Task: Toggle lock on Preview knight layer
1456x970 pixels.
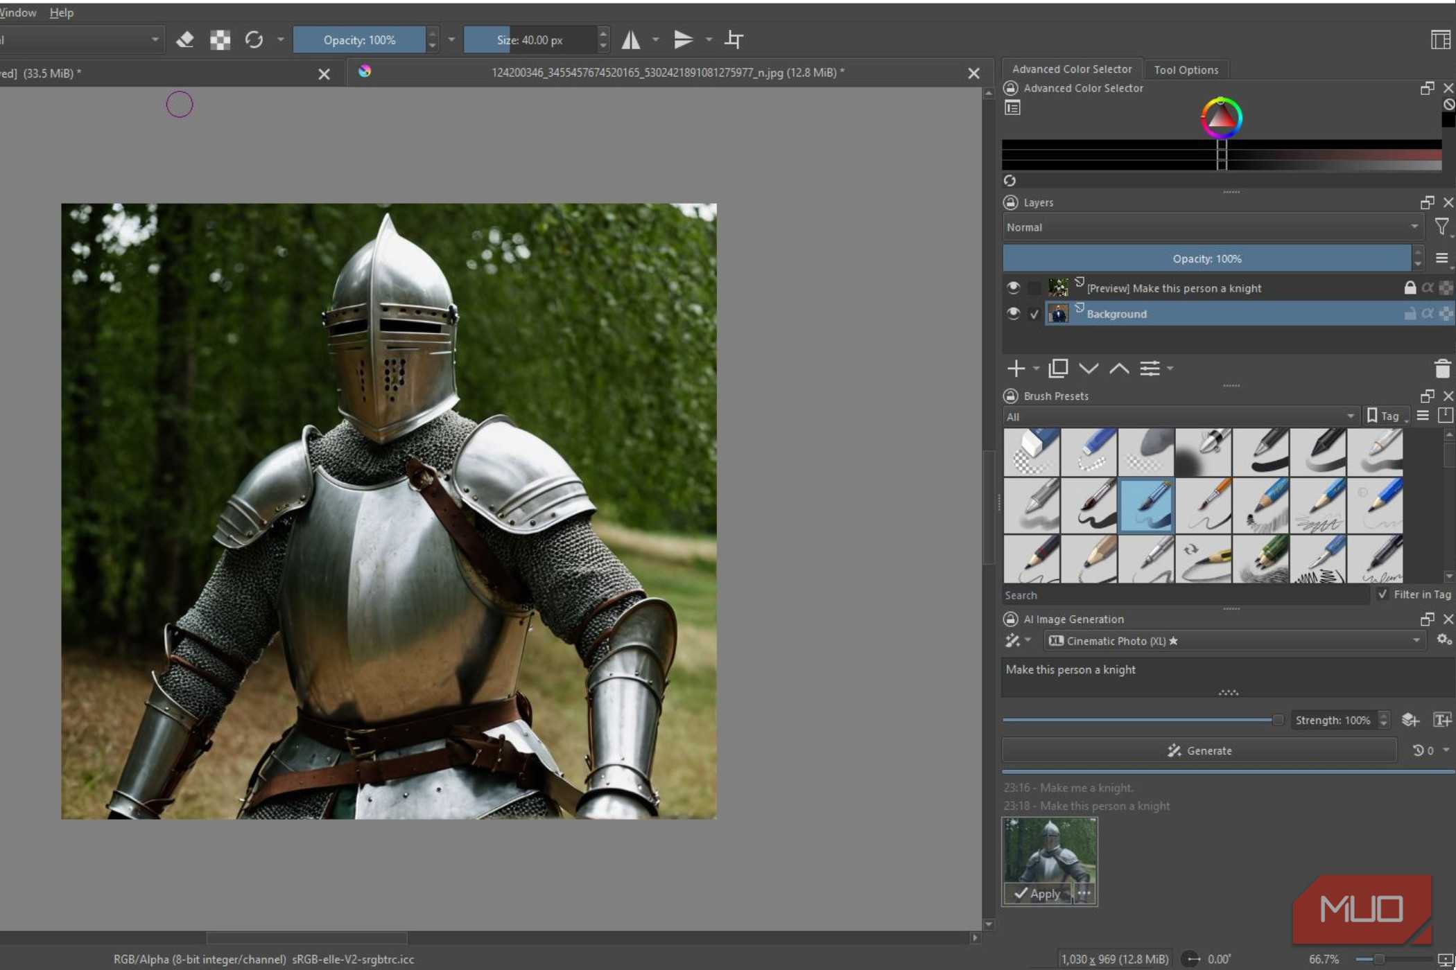Action: [x=1410, y=288]
